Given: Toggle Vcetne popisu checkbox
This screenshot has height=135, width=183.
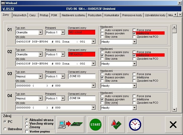Looking at the screenshot, I should tap(27, 131).
